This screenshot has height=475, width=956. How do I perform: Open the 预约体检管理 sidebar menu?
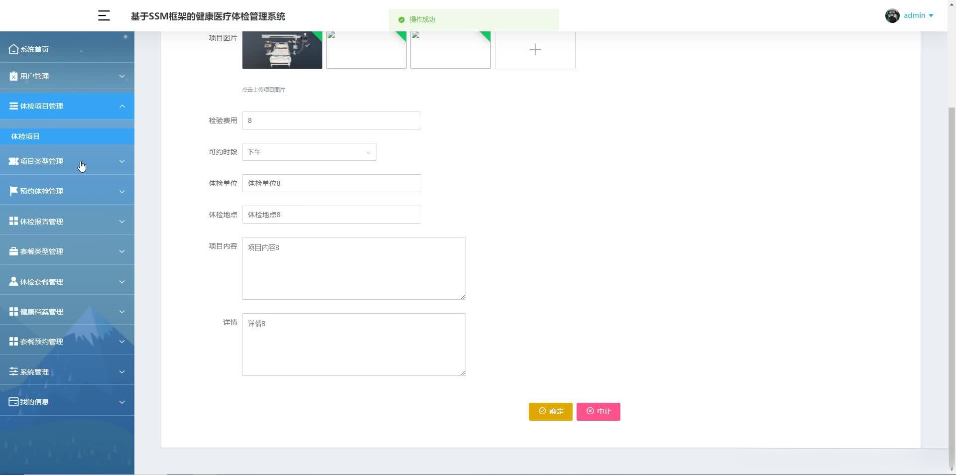67,191
